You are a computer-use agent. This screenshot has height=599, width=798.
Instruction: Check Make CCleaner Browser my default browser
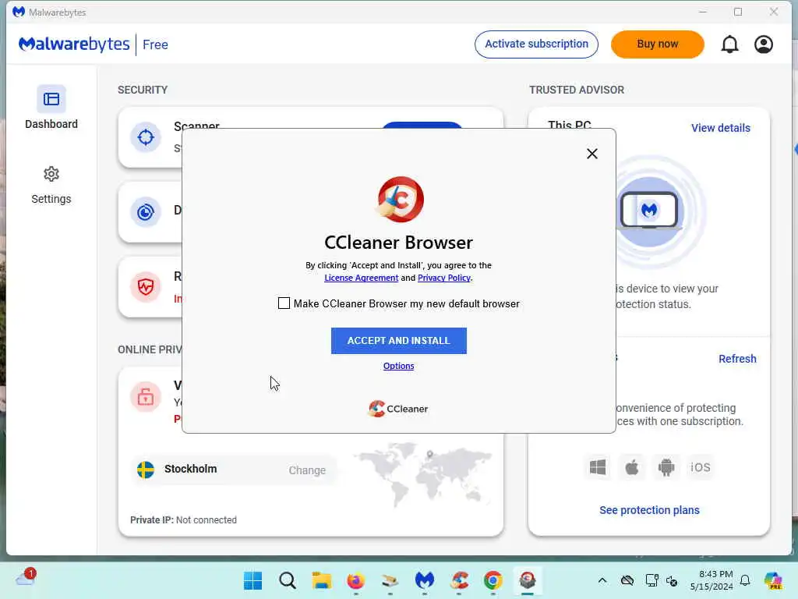point(284,303)
